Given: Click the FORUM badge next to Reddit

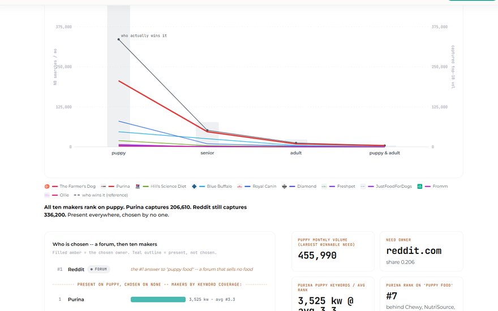Looking at the screenshot, I should click(x=98, y=269).
